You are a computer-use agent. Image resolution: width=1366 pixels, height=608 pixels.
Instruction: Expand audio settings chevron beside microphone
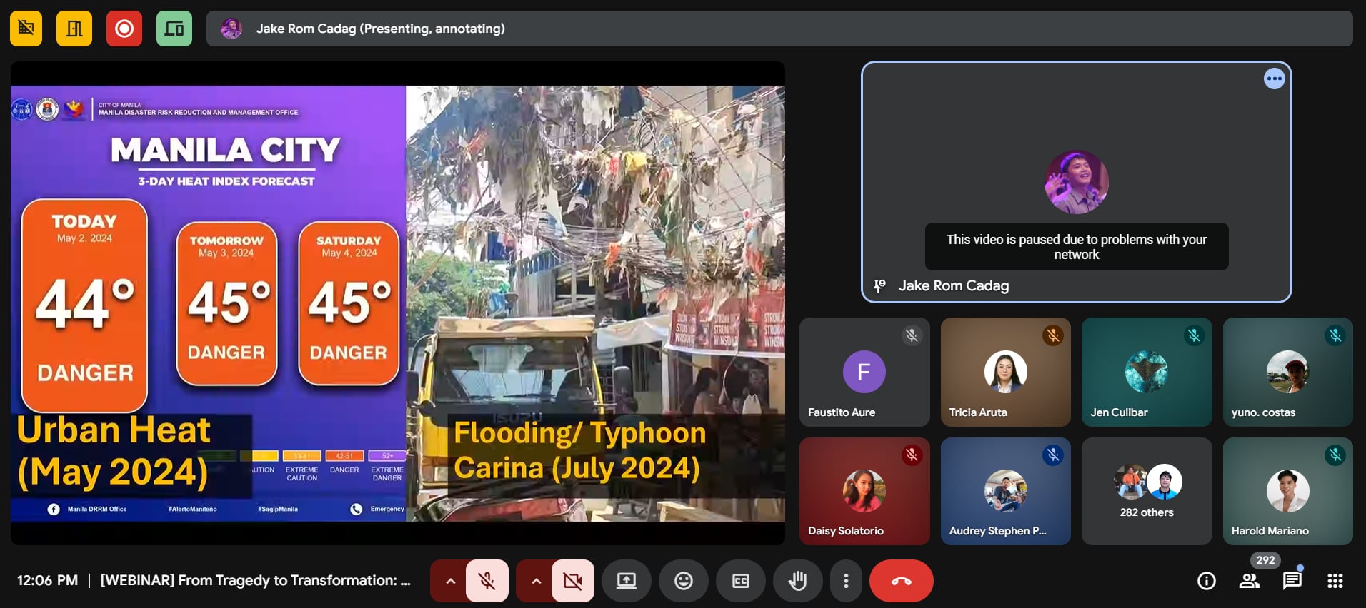[450, 581]
